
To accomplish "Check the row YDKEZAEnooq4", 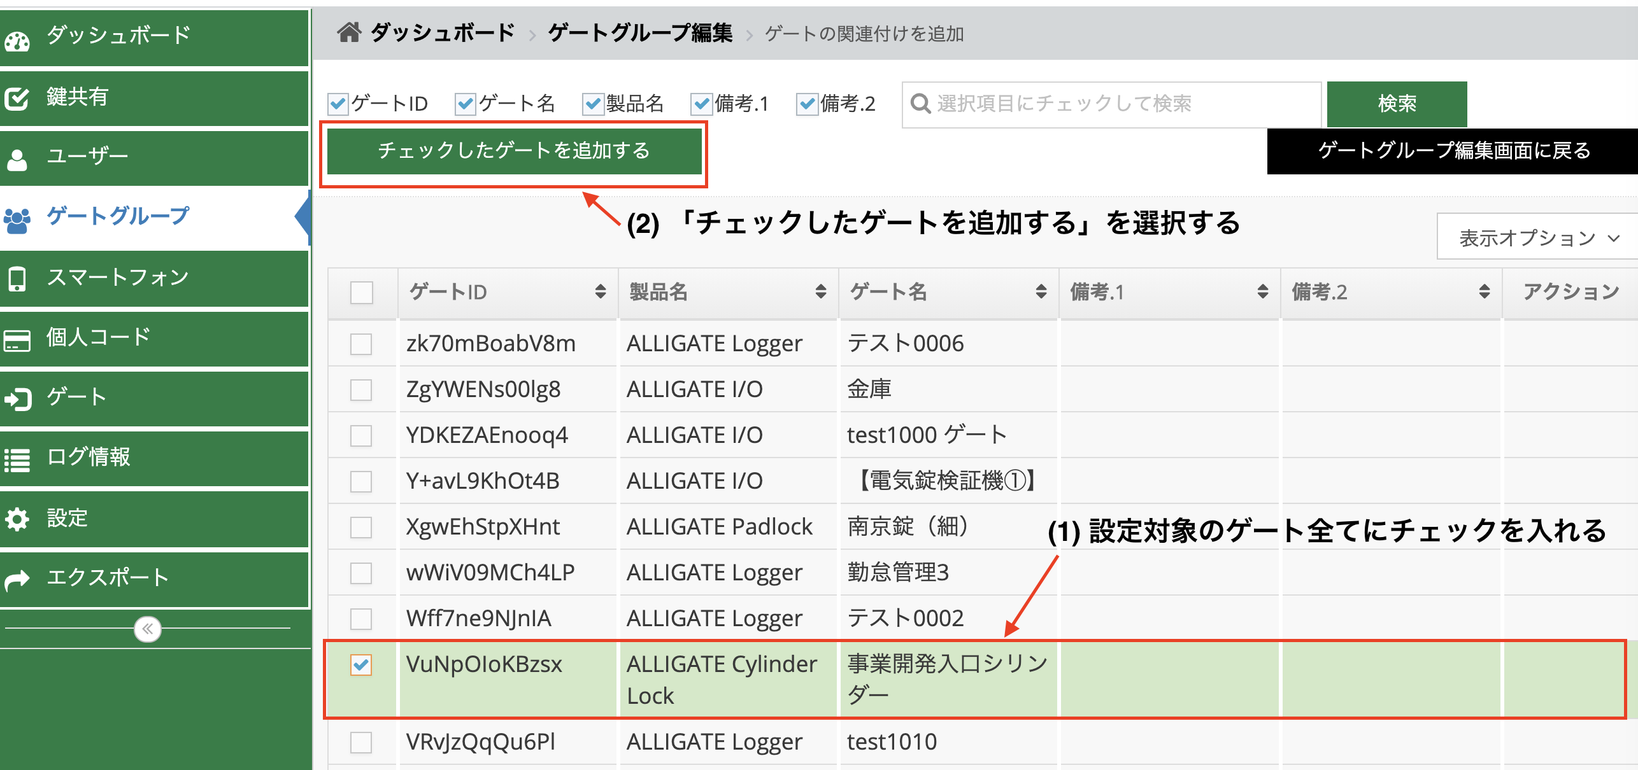I will (361, 436).
